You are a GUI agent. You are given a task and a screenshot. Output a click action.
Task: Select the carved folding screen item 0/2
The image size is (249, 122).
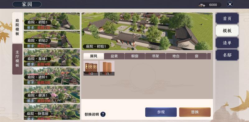coord(91,68)
